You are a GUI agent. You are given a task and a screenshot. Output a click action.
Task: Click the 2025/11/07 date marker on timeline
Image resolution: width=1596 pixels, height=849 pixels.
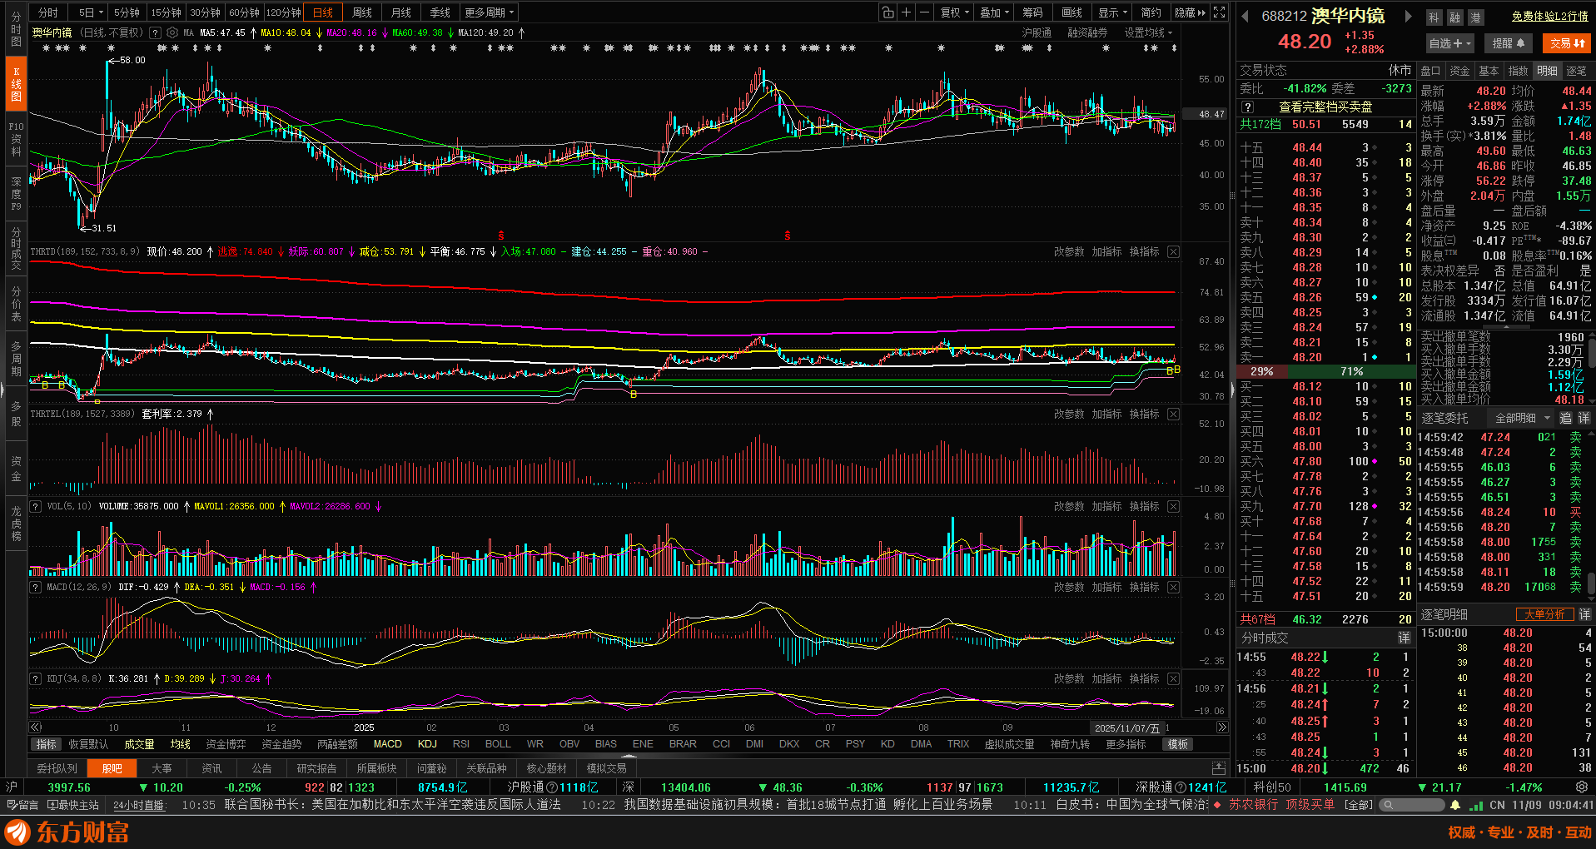1127,727
